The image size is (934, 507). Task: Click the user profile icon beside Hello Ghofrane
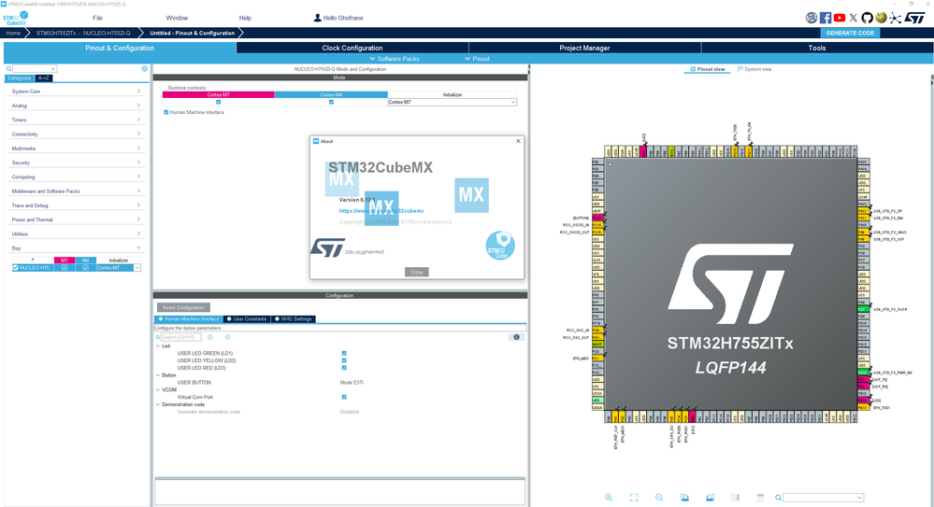click(318, 18)
